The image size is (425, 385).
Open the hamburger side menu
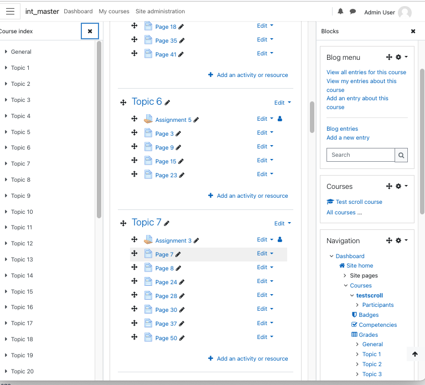10,12
